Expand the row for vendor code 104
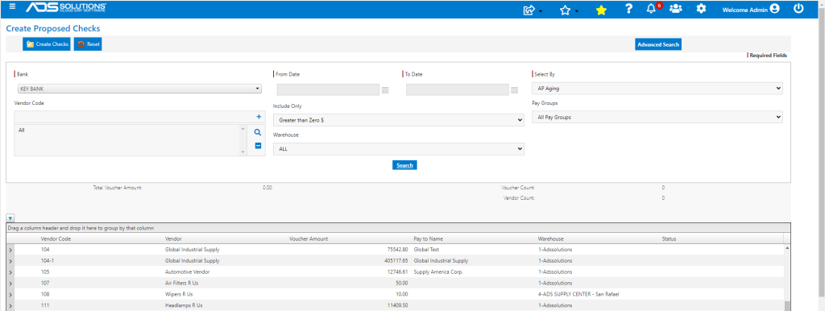 click(10, 250)
